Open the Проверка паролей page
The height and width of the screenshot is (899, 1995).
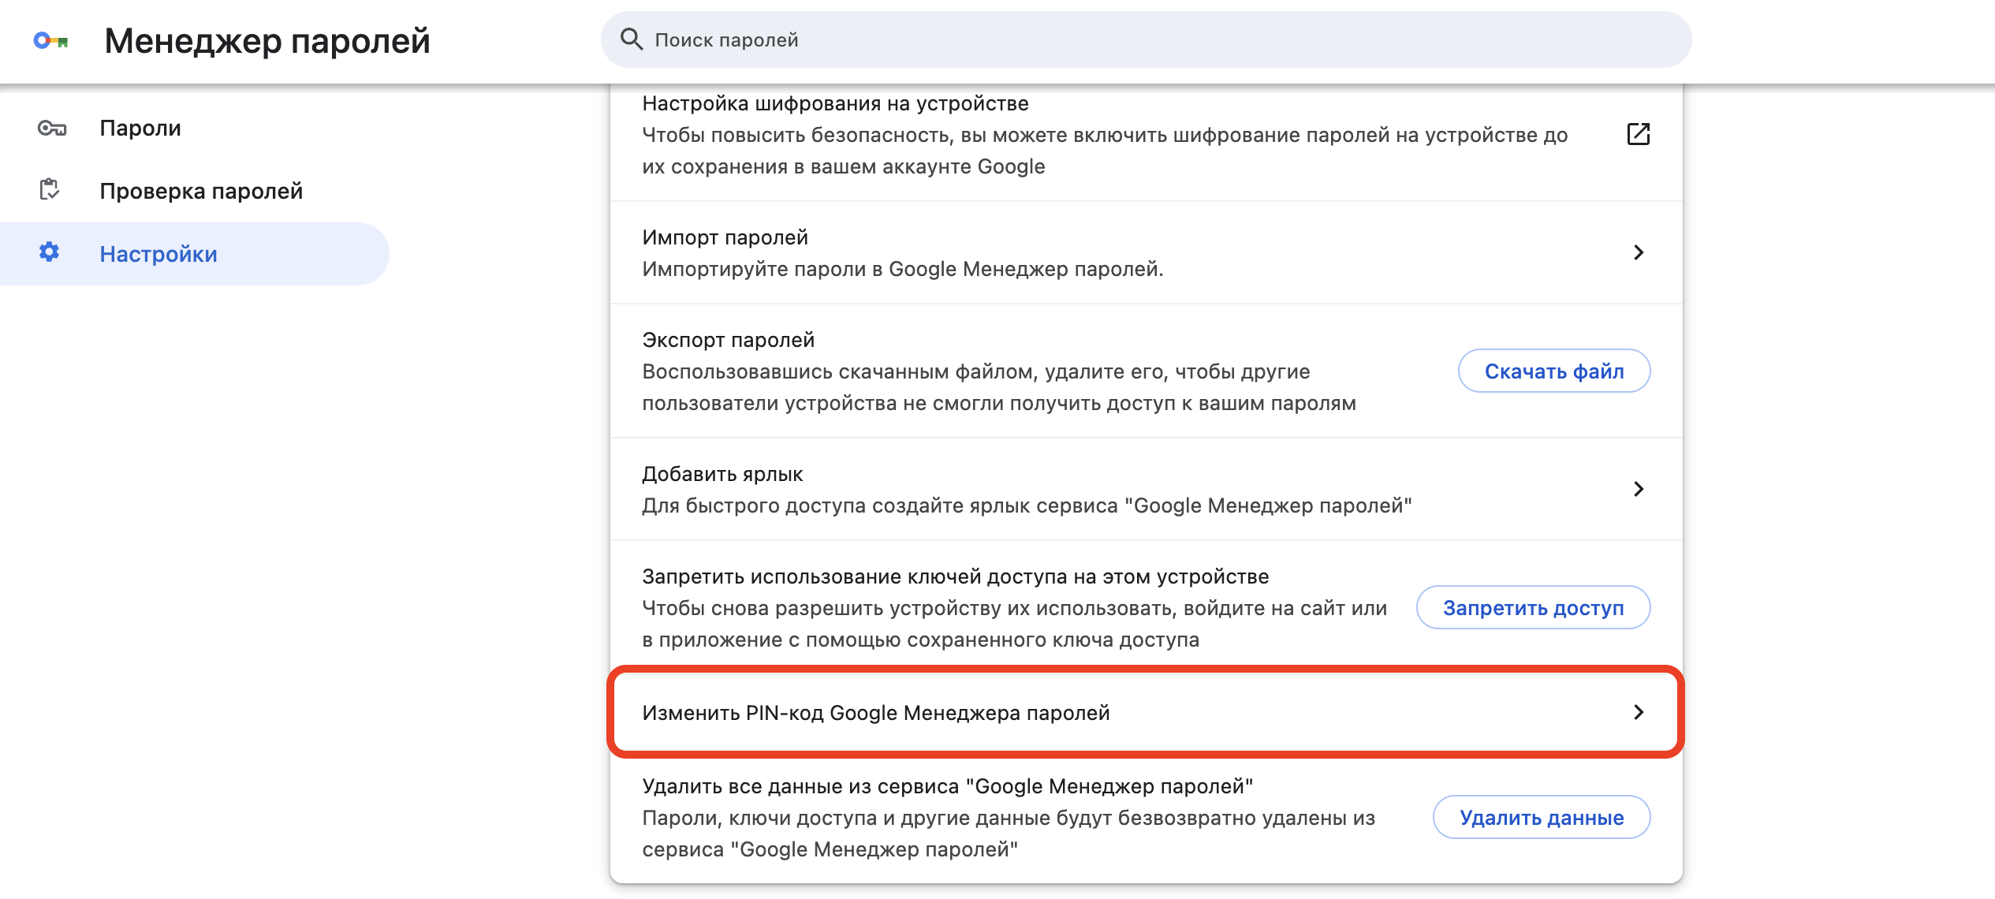pos(199,190)
